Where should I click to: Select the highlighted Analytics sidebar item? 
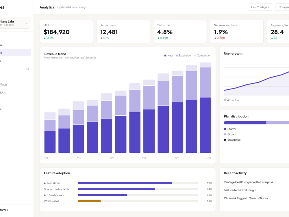(15, 53)
